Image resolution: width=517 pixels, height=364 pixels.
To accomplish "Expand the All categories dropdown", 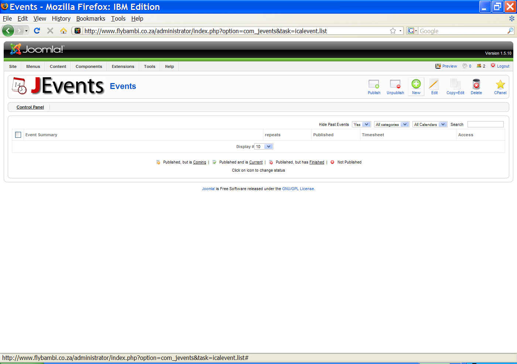I will [391, 124].
